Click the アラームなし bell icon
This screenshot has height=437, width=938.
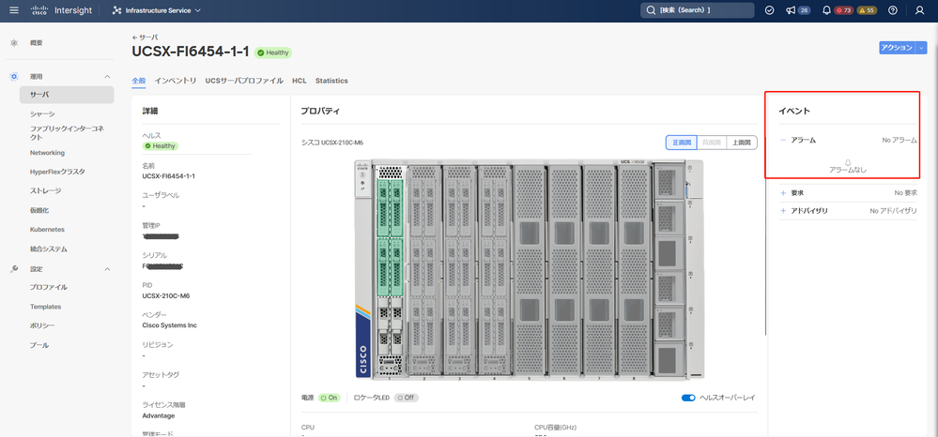coord(848,162)
